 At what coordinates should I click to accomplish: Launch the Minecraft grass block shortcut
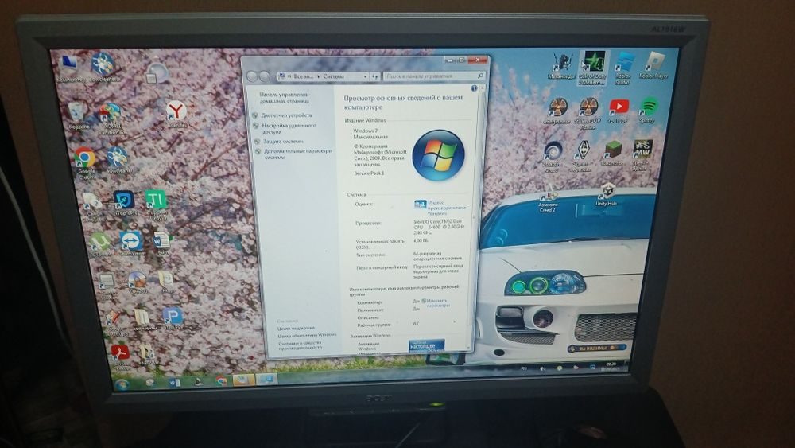tap(612, 154)
